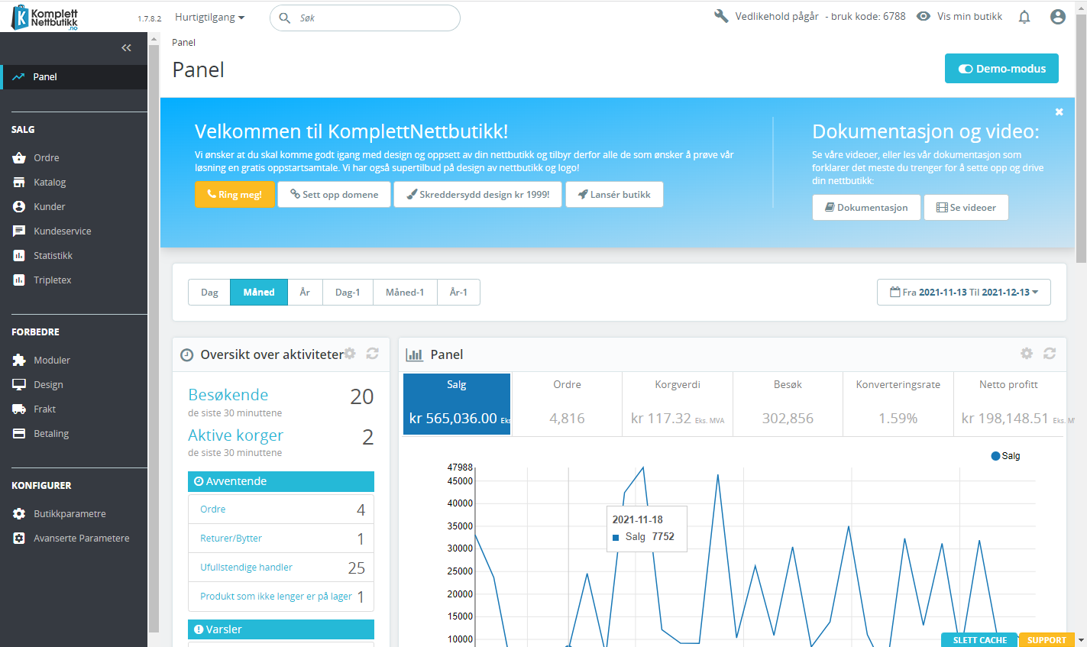The height and width of the screenshot is (647, 1087).
Task: Open the Hurtigtilgang dropdown
Action: click(209, 17)
